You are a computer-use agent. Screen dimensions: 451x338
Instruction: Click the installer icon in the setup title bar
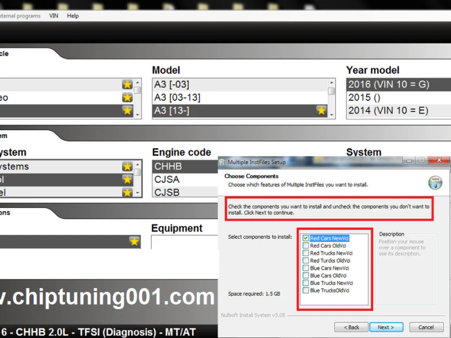(x=222, y=162)
